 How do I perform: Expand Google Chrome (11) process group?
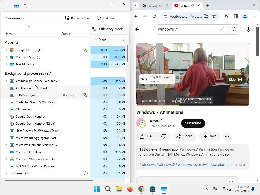coord(6,50)
